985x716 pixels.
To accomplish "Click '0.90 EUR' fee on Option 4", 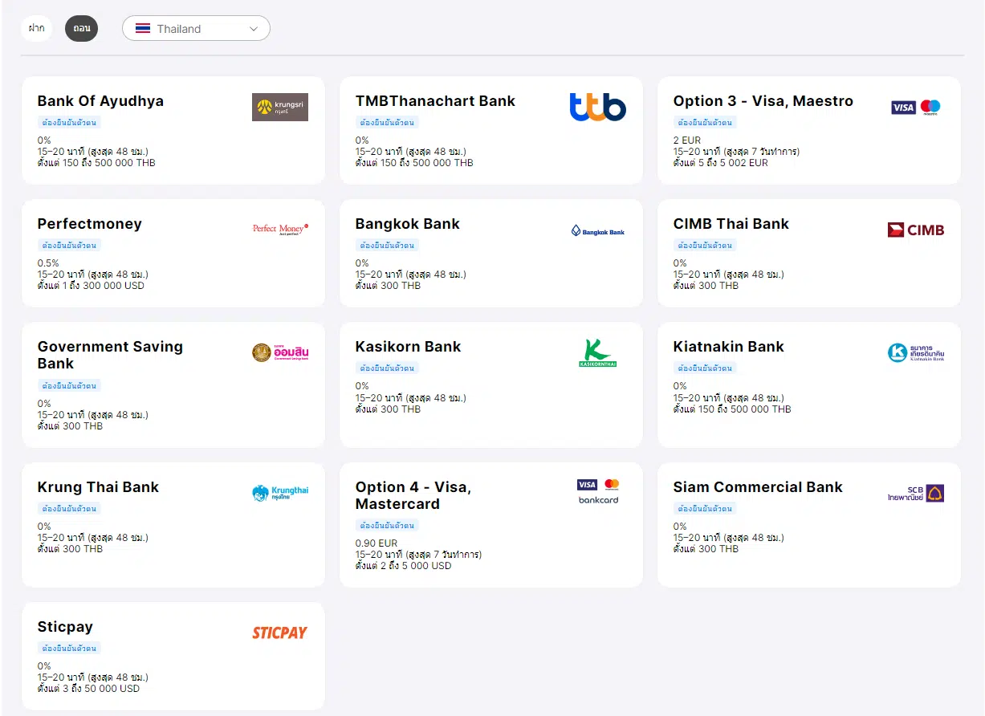I will click(x=376, y=543).
